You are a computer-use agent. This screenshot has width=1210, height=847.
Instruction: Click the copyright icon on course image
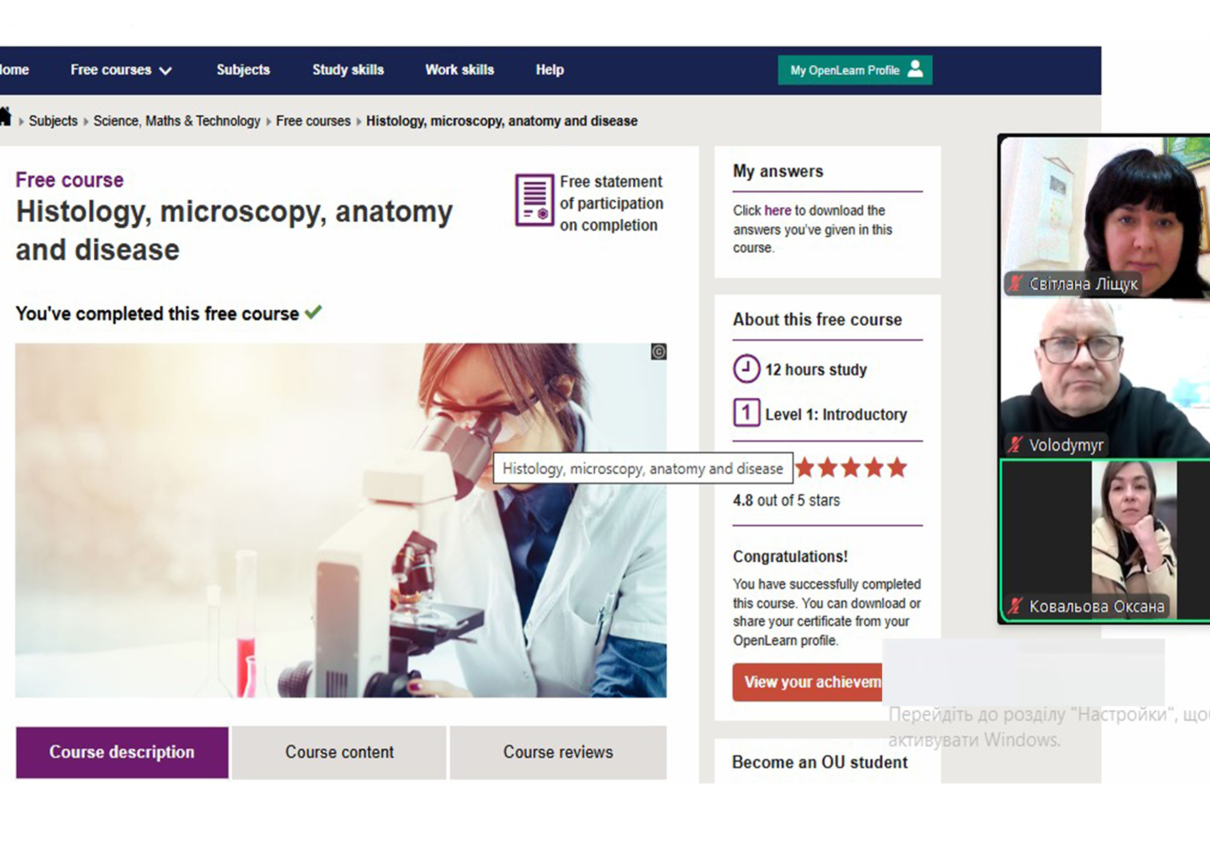point(658,351)
